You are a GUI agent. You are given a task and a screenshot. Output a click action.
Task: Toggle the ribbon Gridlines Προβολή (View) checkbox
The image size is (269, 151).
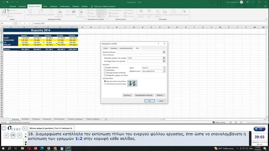(110, 13)
